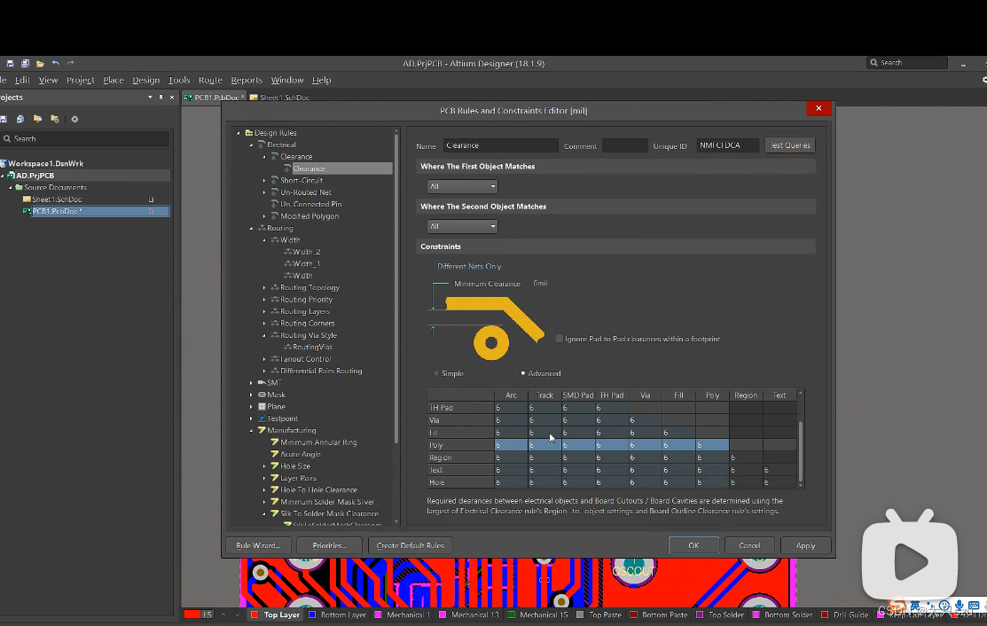Click the Undo arrow icon
987x626 pixels.
point(55,63)
